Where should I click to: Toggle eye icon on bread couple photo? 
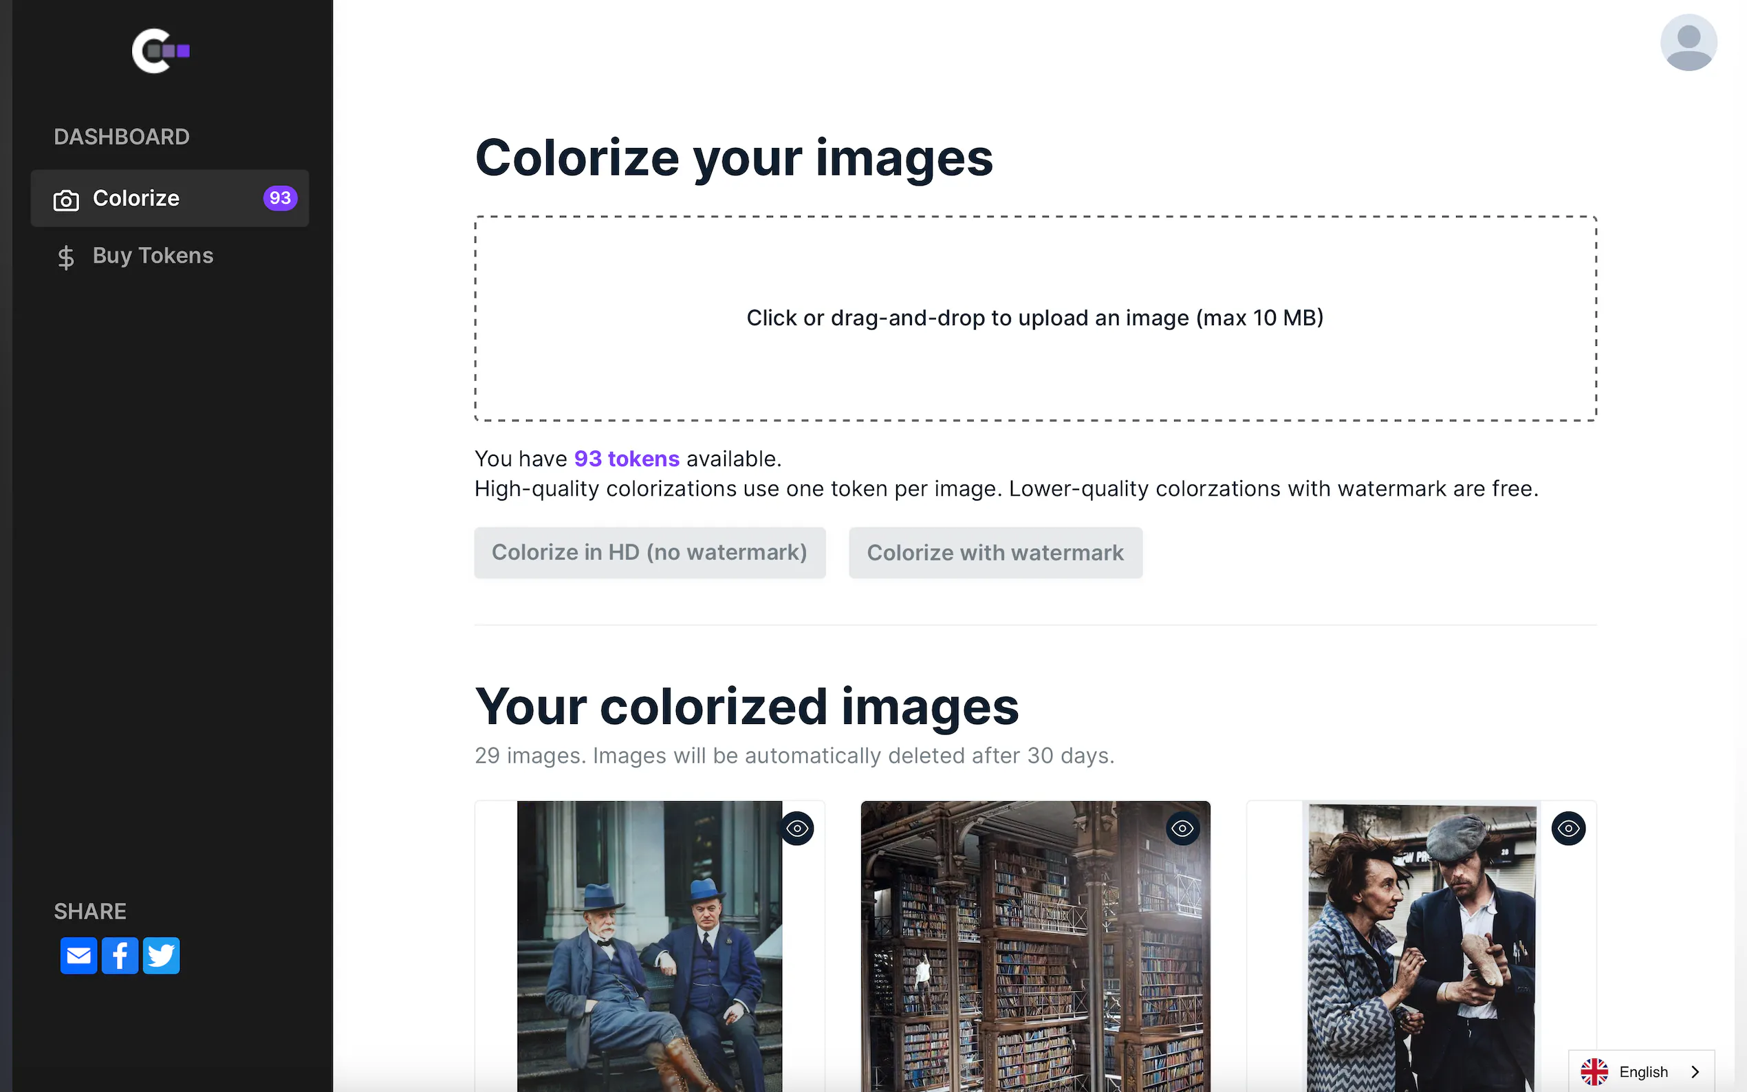coord(1568,829)
